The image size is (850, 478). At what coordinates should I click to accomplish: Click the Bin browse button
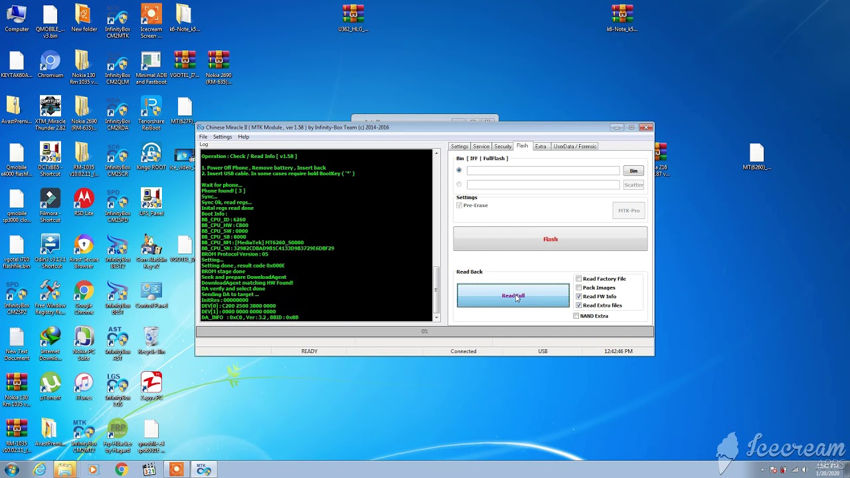click(634, 171)
